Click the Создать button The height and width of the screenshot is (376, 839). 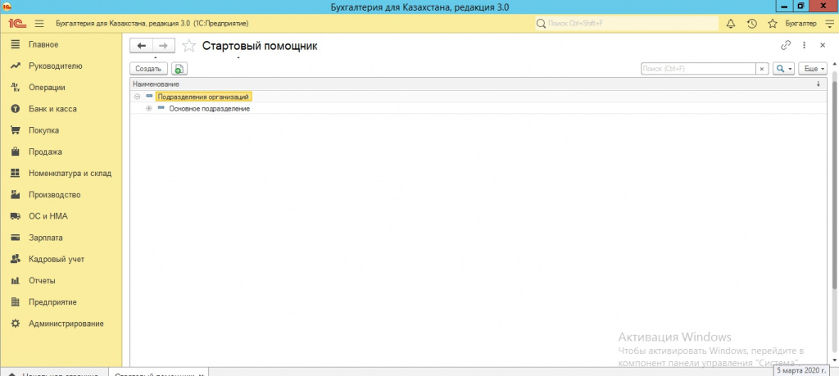pyautogui.click(x=149, y=69)
